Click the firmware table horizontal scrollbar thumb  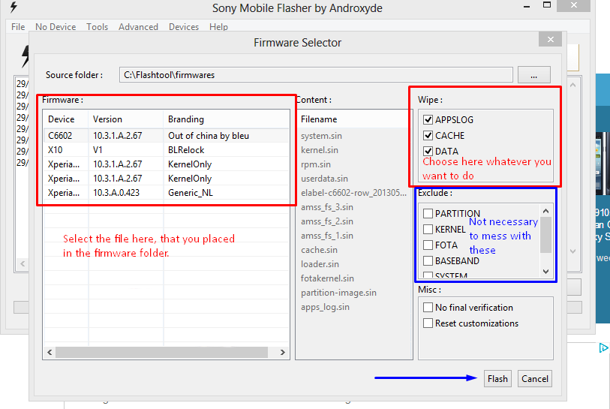(x=161, y=352)
